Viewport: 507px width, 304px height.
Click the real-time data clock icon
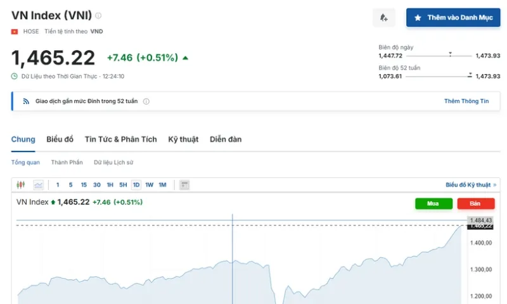(15, 76)
